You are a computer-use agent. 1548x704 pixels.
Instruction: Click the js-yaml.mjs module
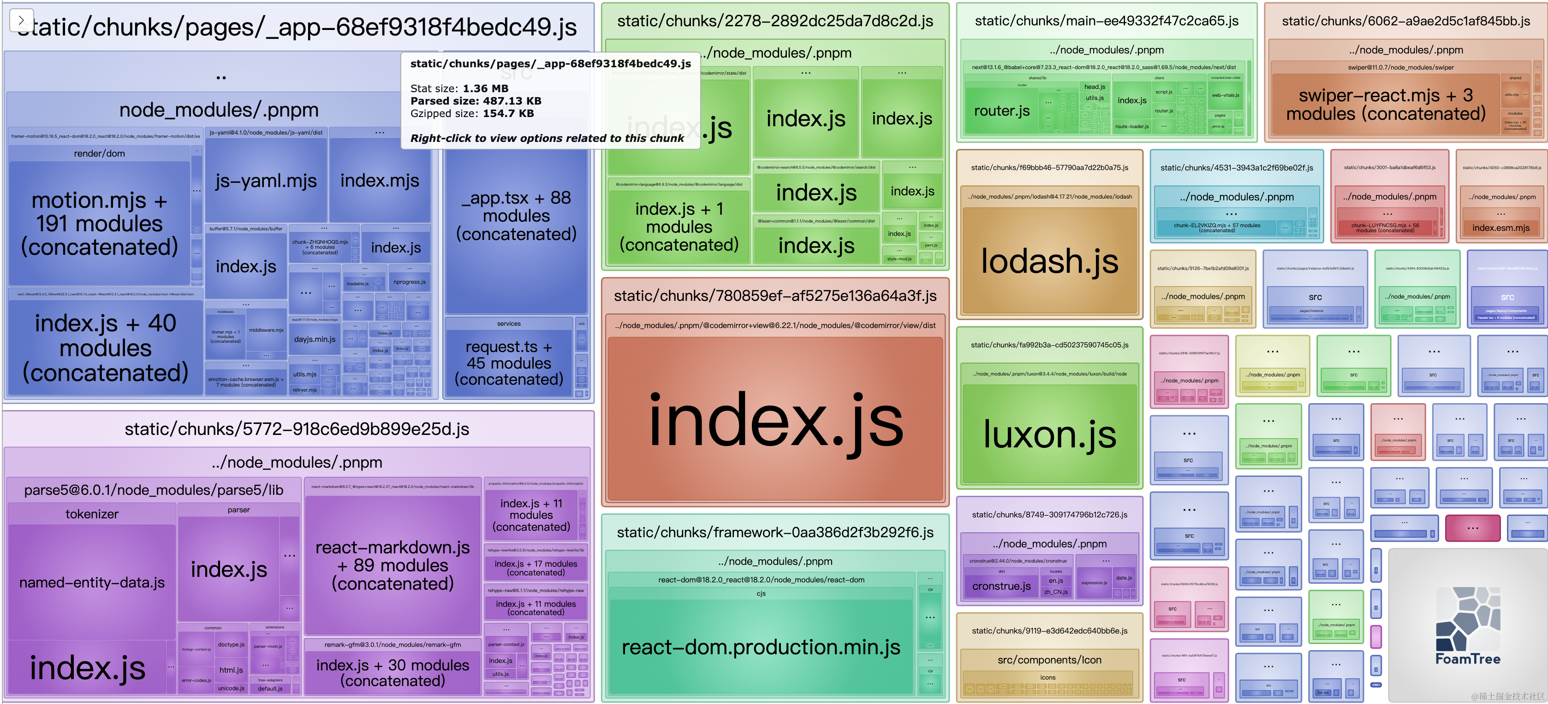[x=266, y=181]
